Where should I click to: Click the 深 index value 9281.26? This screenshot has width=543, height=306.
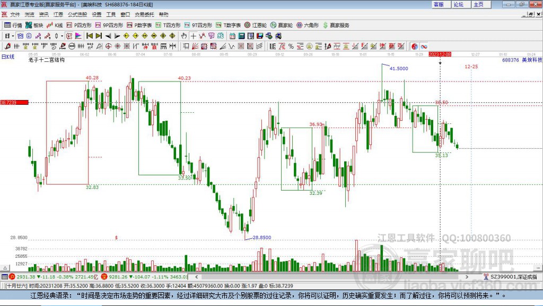(x=118, y=276)
